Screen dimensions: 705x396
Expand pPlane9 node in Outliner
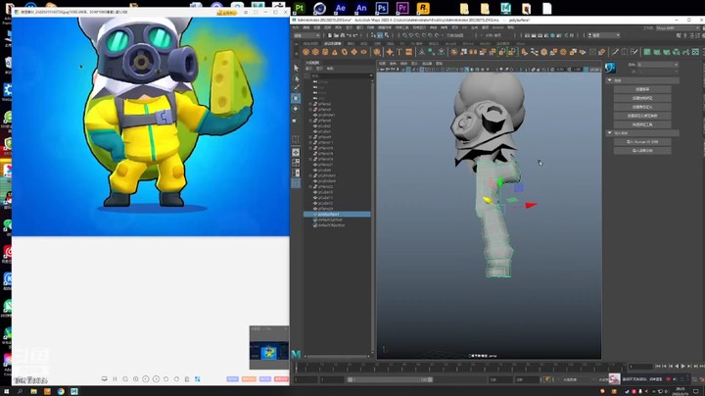[x=310, y=137]
